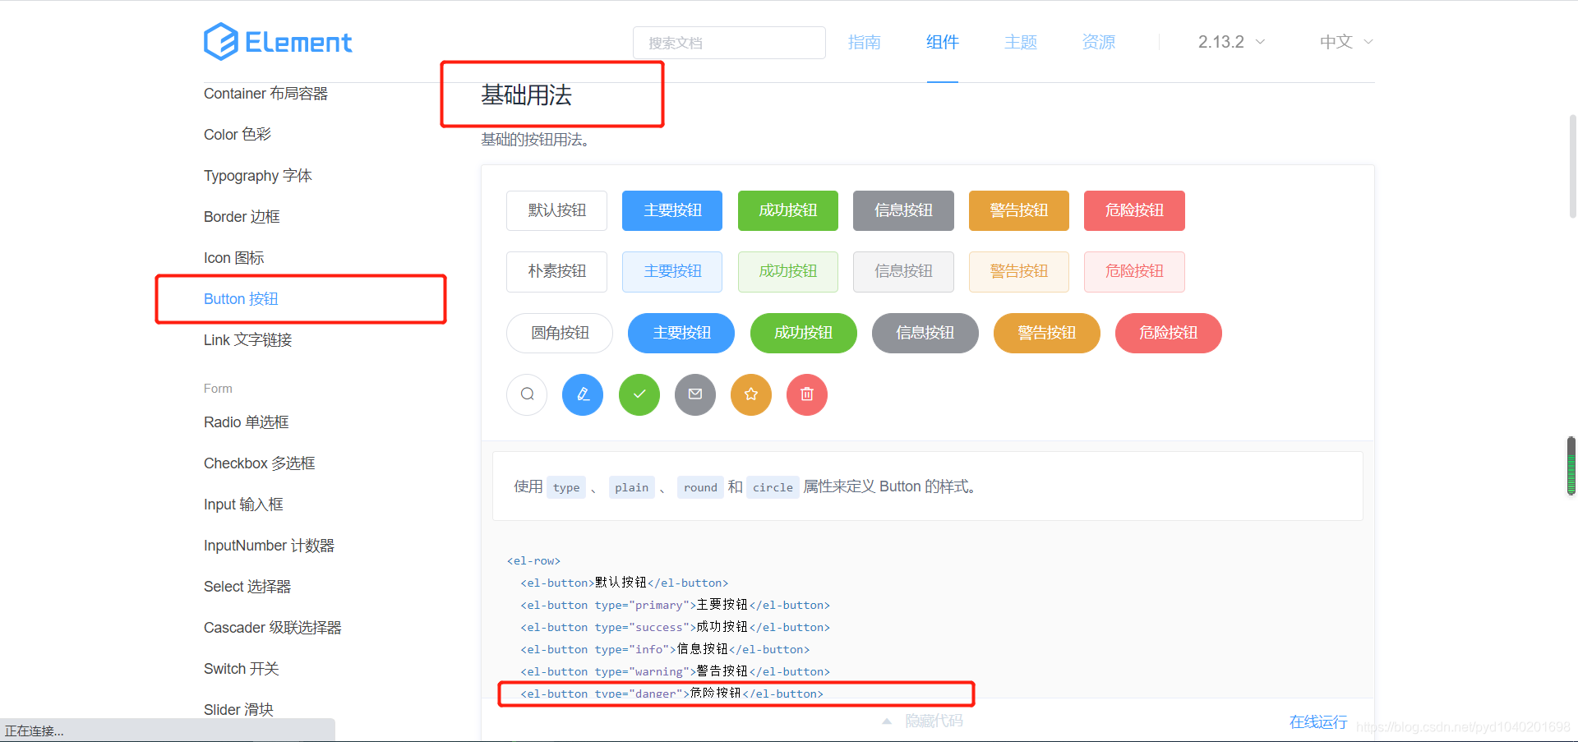Screen dimensions: 1578x742
Task: Click the 'circle' code tag
Action: [773, 487]
